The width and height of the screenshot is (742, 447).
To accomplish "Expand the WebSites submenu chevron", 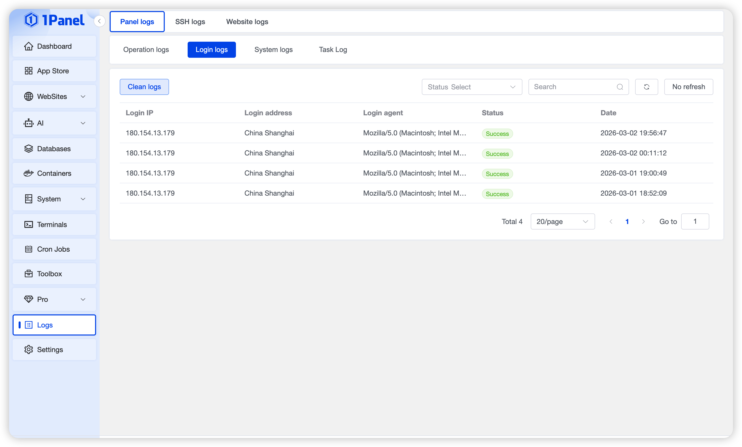I will point(83,96).
